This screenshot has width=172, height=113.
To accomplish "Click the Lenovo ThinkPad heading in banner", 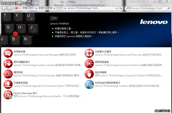I will [x=59, y=24].
